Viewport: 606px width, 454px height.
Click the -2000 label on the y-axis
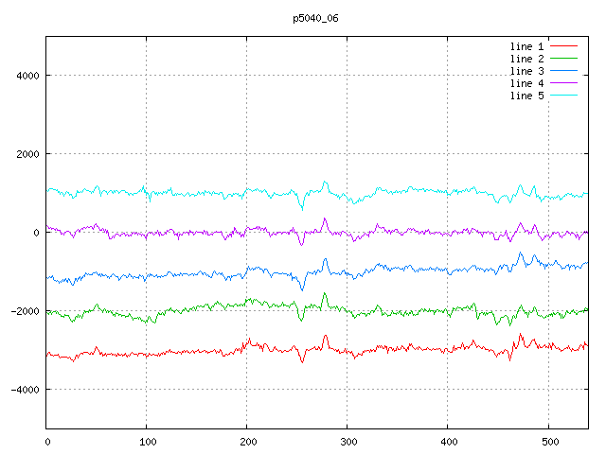coord(24,311)
